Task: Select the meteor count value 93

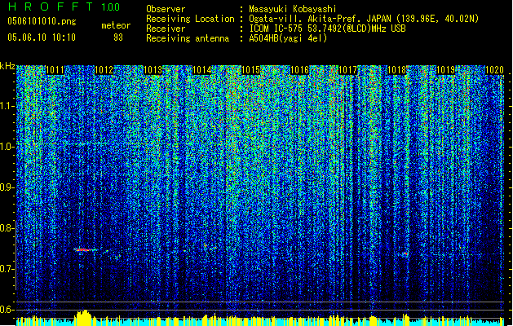Action: click(x=118, y=37)
